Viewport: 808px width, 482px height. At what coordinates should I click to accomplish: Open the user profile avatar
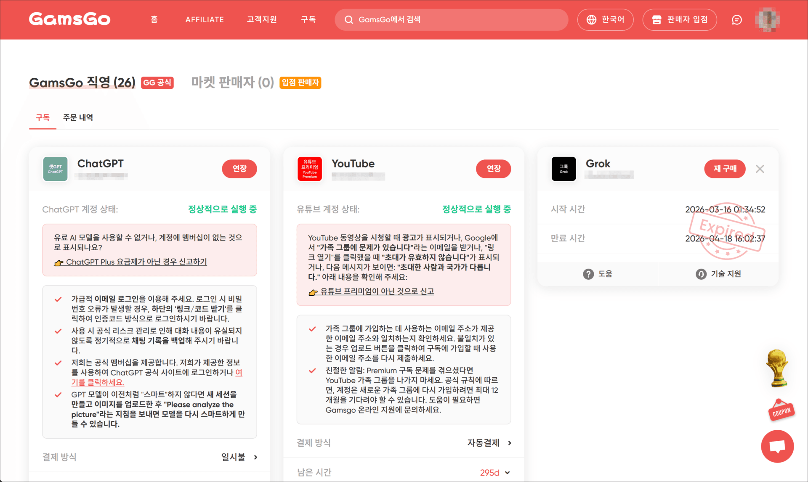pyautogui.click(x=767, y=20)
